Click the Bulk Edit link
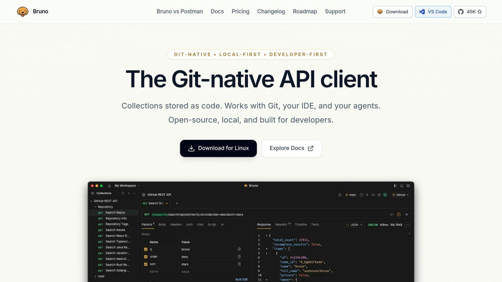Screen dimensions: 502x282 (x=242, y=279)
